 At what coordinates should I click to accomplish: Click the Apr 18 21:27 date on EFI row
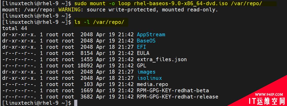pos(115,47)
